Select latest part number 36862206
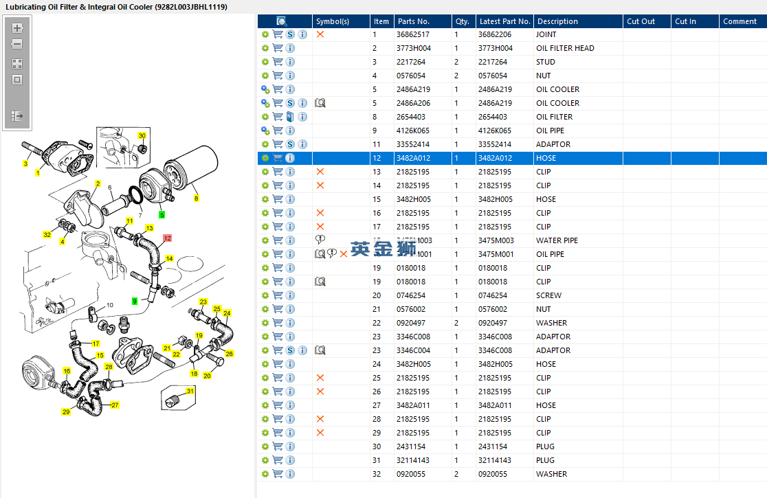Image resolution: width=767 pixels, height=498 pixels. tap(495, 34)
